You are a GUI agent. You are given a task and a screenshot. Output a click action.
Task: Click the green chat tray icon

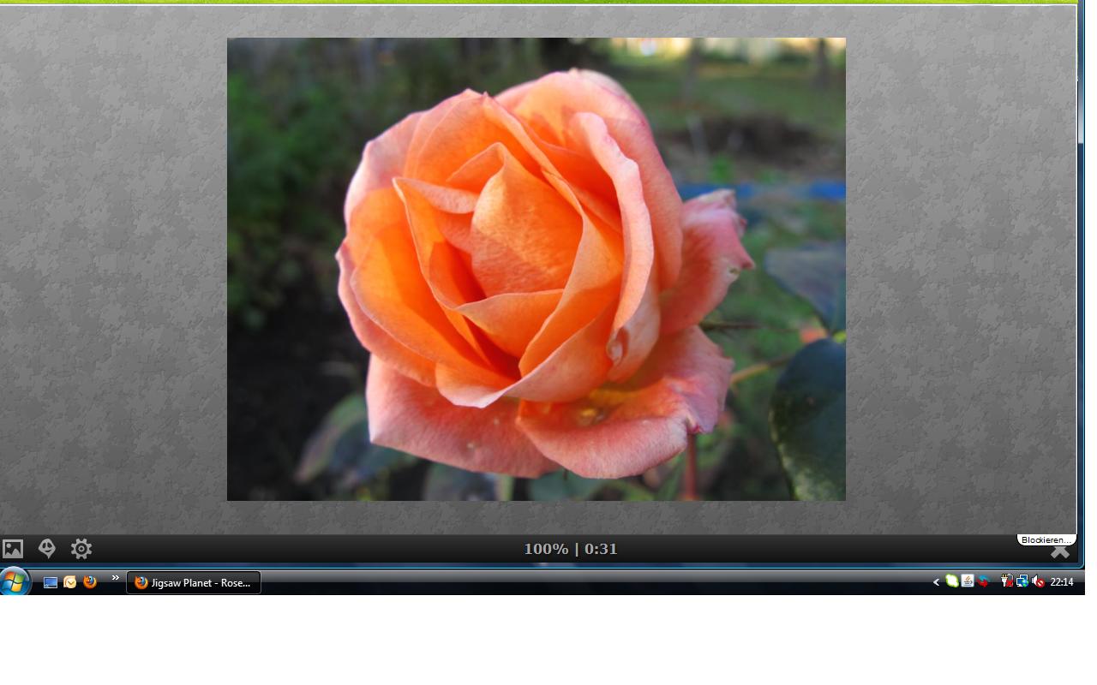click(952, 581)
